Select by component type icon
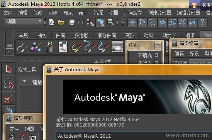 click(110, 22)
